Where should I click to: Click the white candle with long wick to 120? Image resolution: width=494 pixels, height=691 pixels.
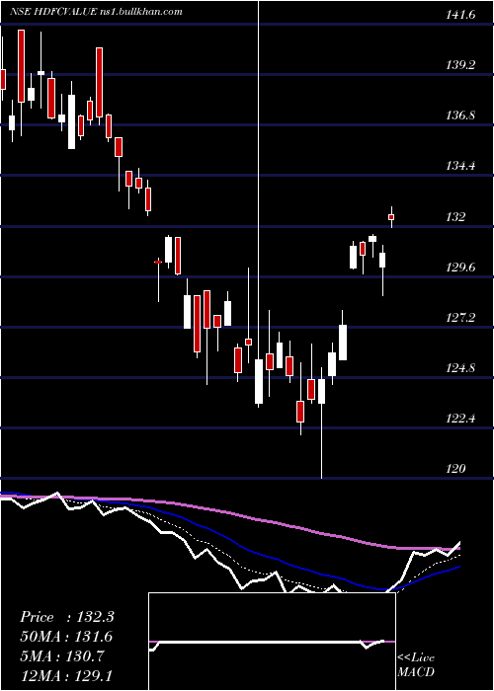click(321, 391)
